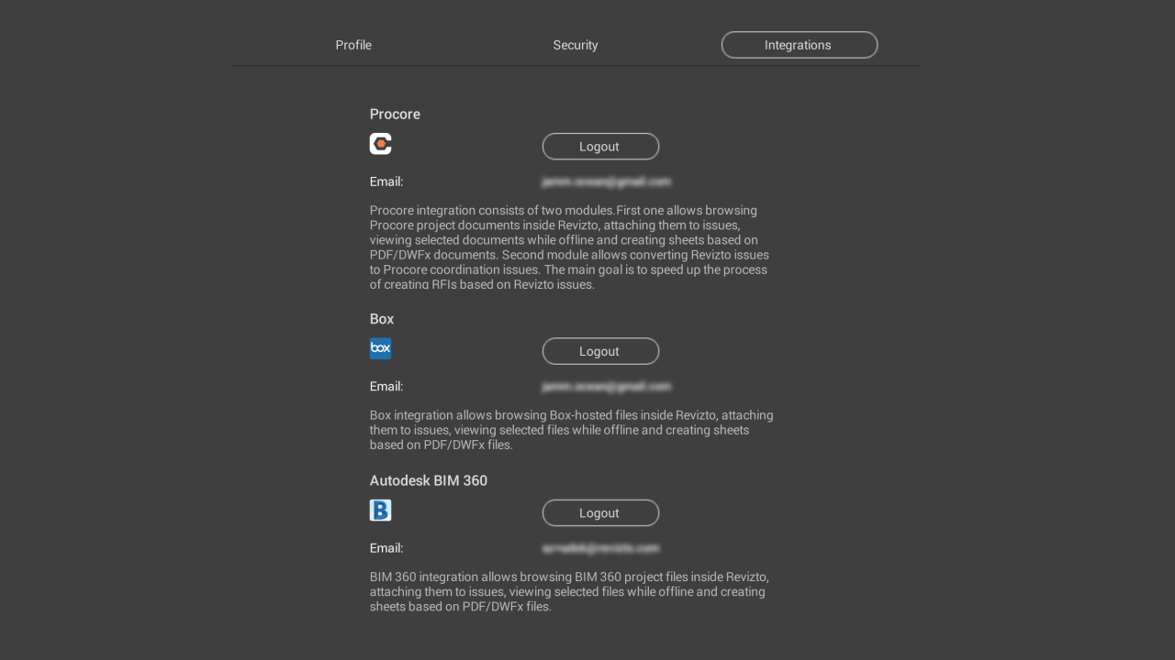Click the Autodesk BIM 360 logo icon

[380, 511]
